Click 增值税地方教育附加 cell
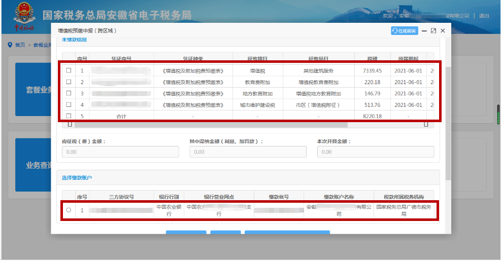The image size is (501, 261). click(x=318, y=93)
